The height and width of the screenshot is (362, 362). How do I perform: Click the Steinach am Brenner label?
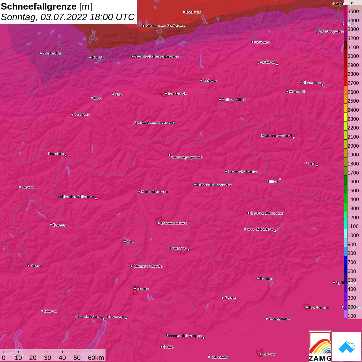click(x=153, y=123)
